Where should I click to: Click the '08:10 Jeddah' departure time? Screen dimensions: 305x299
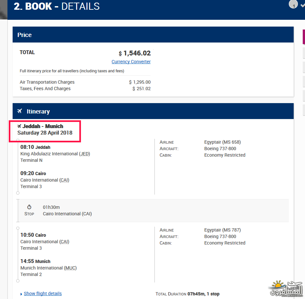point(35,147)
